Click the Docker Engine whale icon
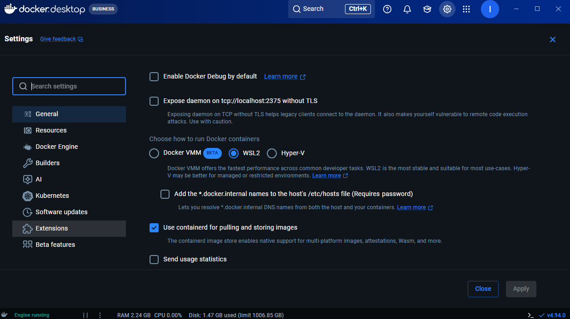Viewport: 570px width, 319px height. [x=28, y=147]
